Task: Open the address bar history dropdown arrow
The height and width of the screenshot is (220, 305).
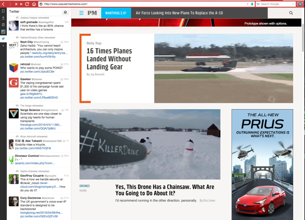Action: [248, 4]
